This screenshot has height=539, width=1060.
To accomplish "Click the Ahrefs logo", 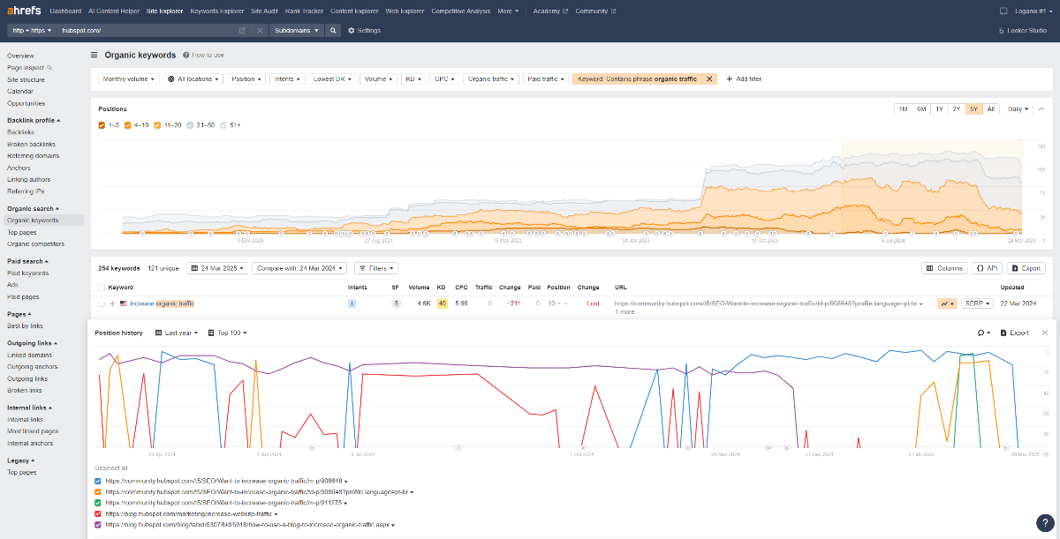I will [25, 11].
